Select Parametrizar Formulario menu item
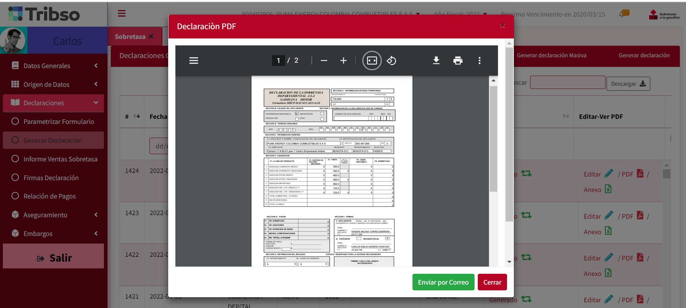 53,122
